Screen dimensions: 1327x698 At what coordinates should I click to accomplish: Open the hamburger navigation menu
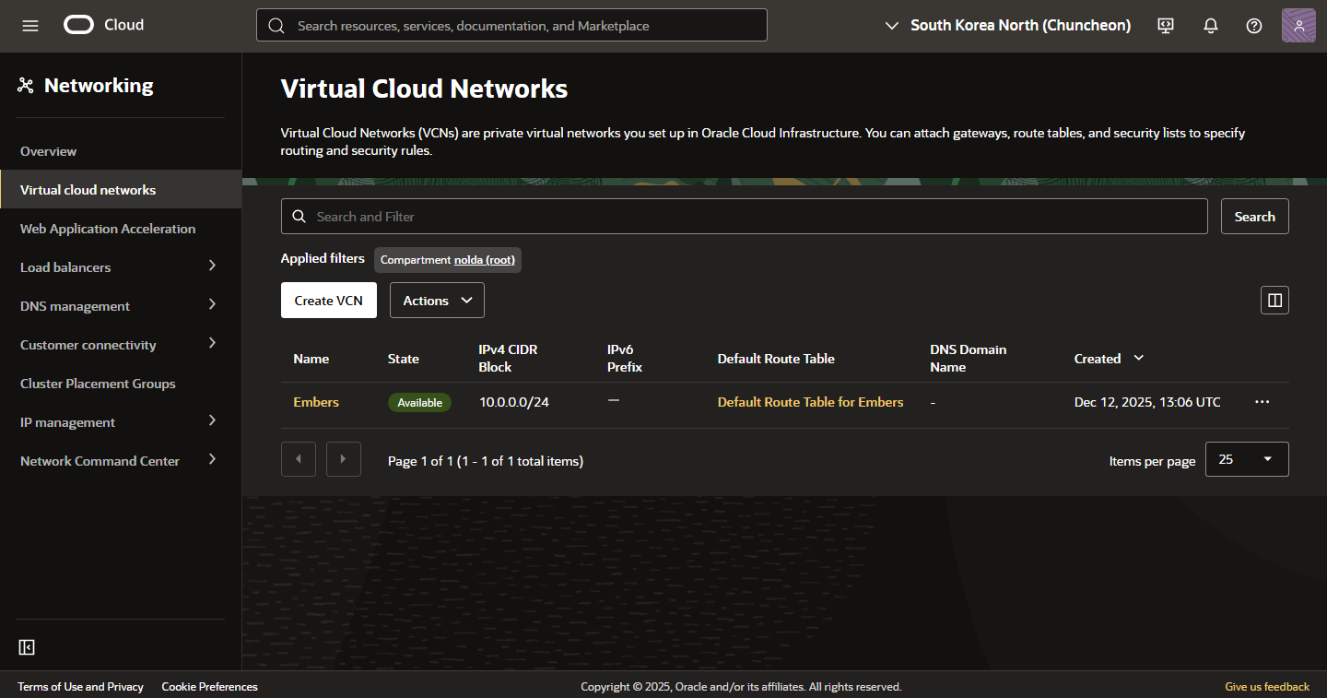(30, 26)
